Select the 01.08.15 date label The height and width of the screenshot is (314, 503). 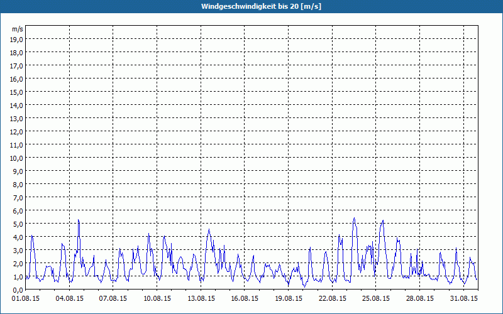pyautogui.click(x=26, y=298)
